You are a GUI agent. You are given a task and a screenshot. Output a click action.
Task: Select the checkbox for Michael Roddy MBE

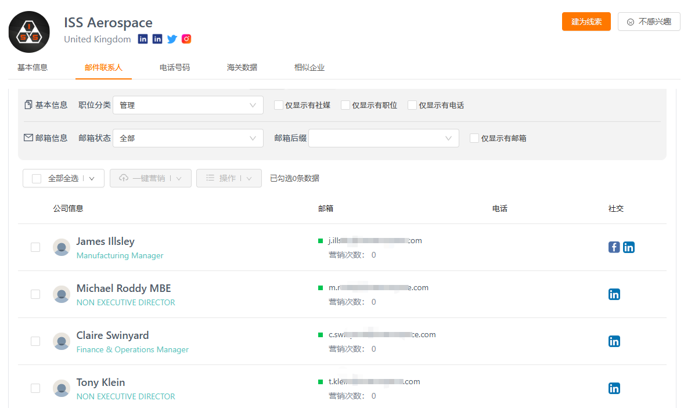[35, 294]
